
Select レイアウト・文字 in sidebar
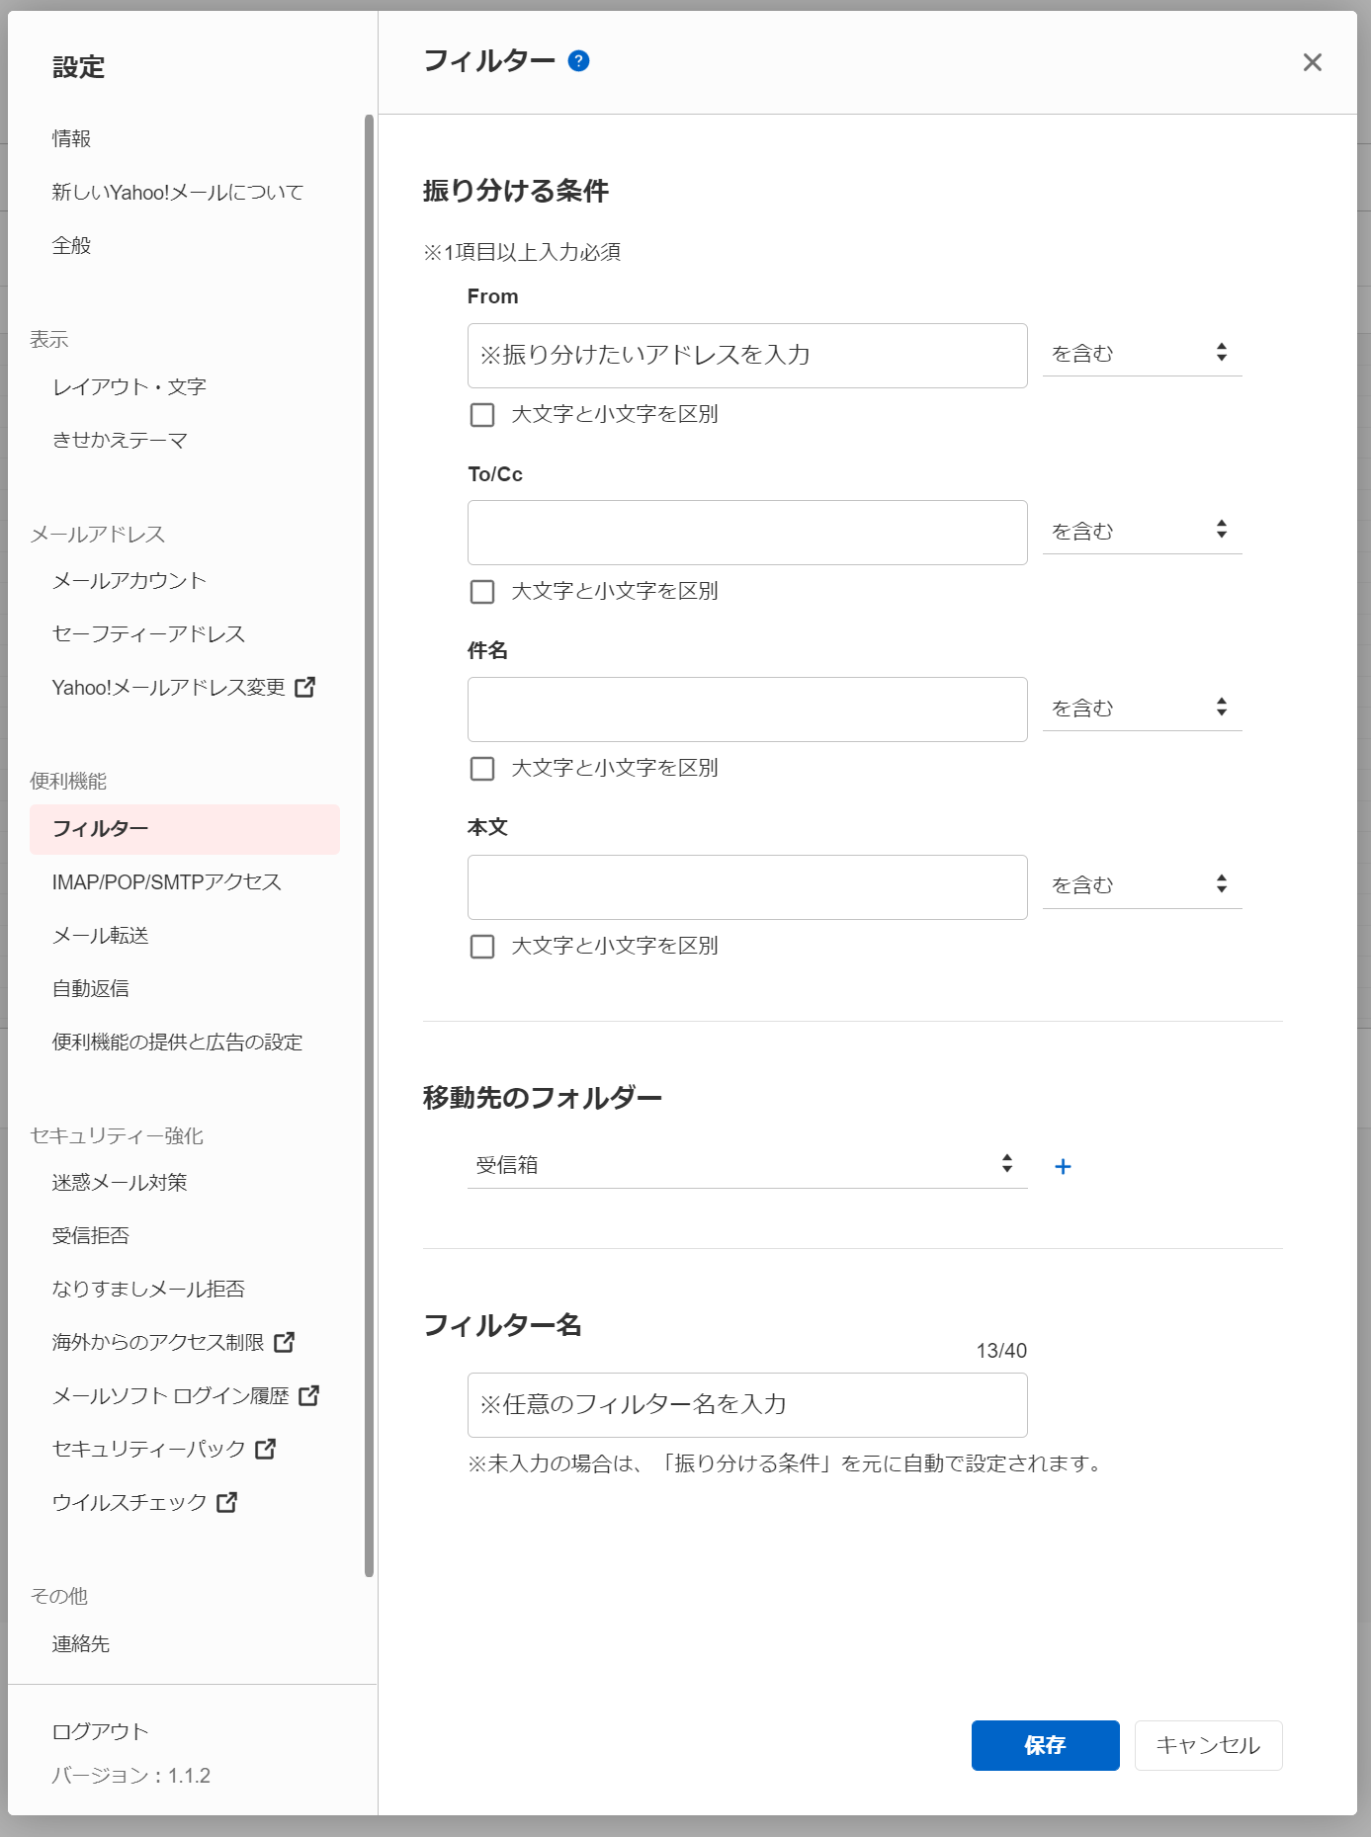click(129, 387)
